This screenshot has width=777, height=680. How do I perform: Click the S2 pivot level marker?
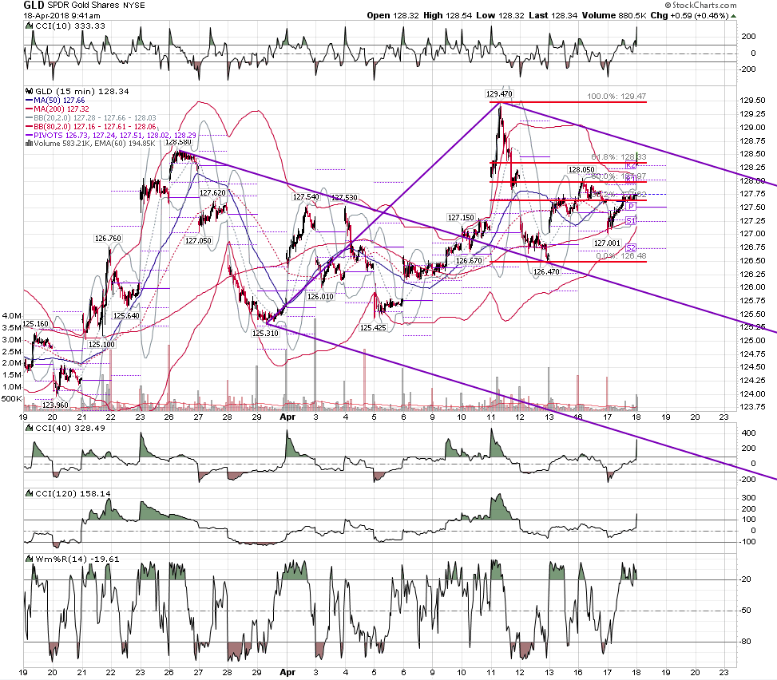coord(630,247)
